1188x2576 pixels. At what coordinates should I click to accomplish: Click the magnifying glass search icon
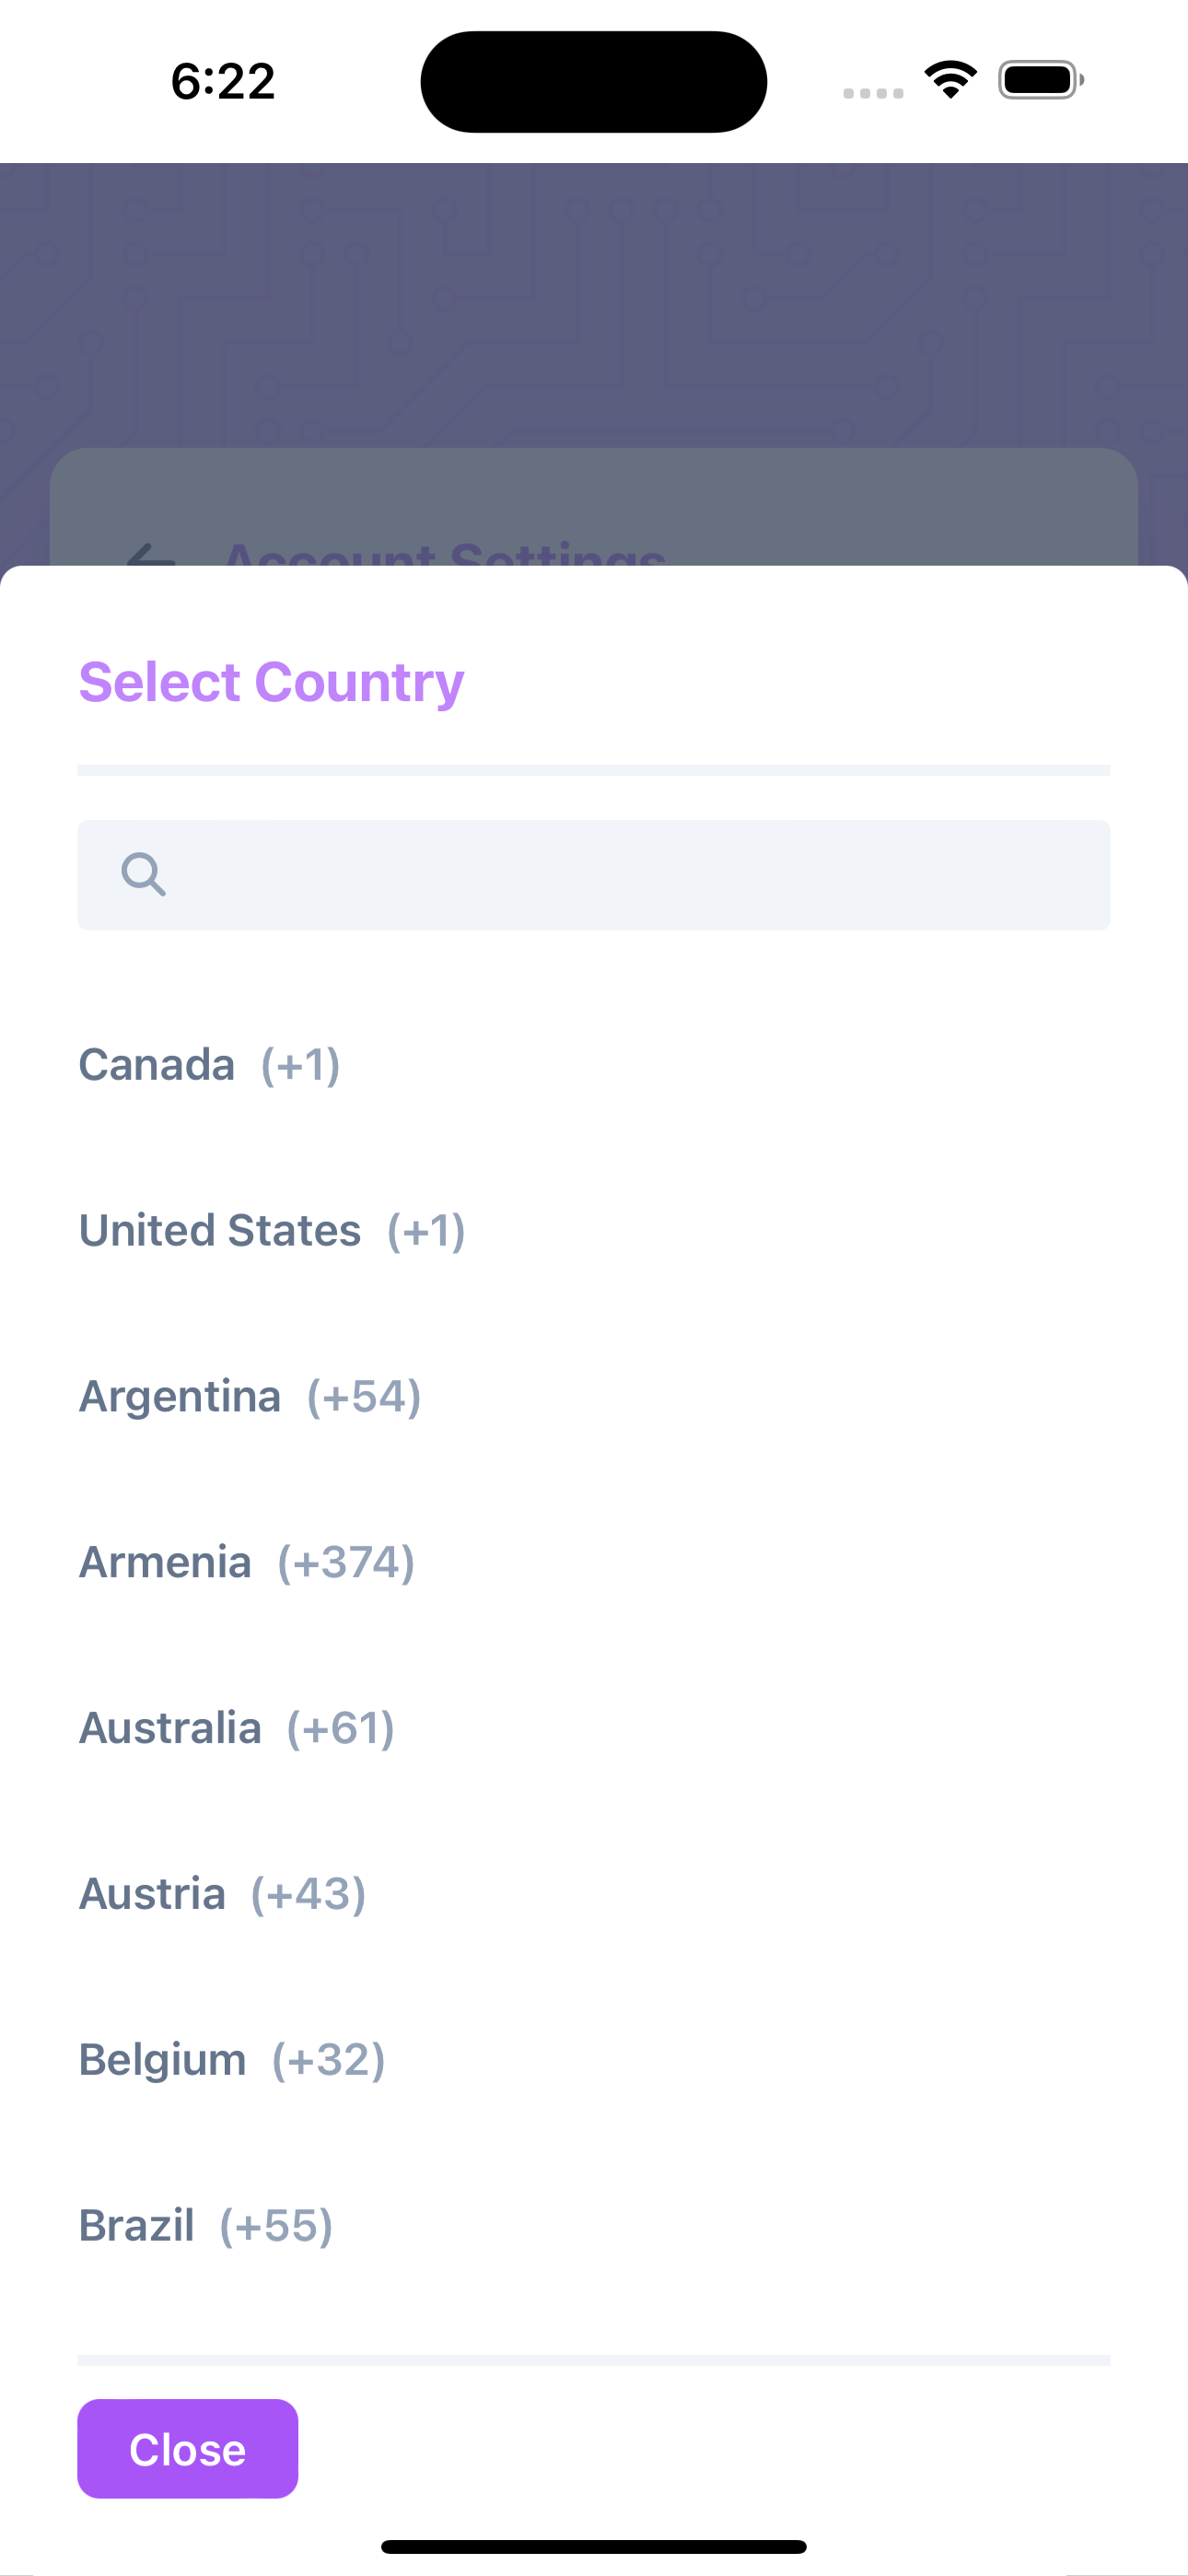[x=143, y=874]
